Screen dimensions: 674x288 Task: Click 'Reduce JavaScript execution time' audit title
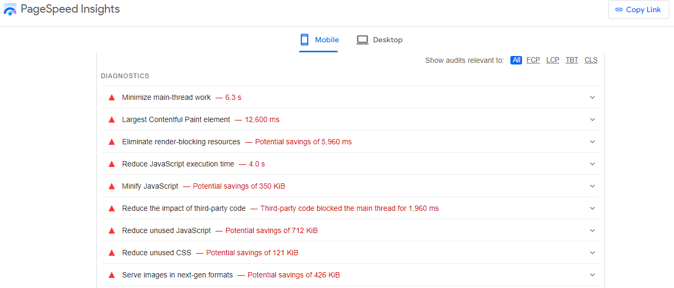pyautogui.click(x=178, y=164)
